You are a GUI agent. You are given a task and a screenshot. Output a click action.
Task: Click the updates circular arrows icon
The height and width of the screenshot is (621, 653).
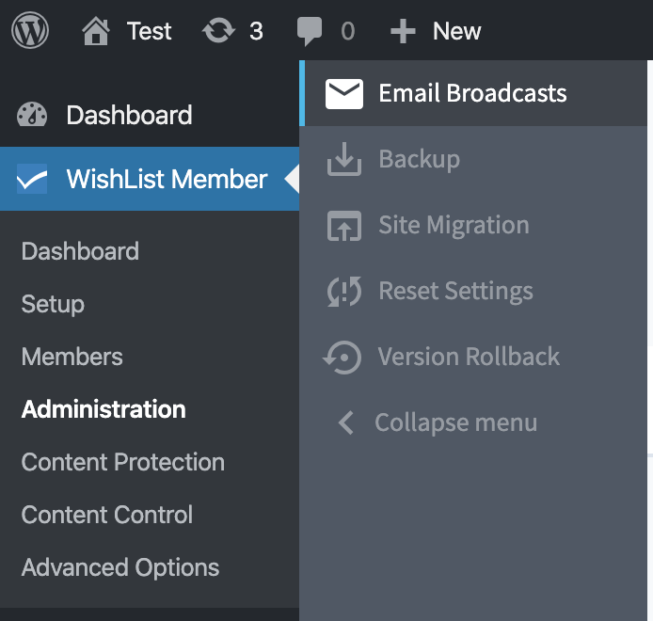point(218,32)
